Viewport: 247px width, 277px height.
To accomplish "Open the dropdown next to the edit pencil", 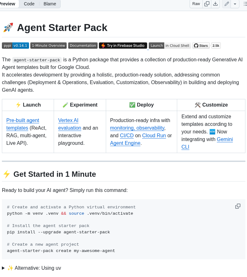I will (x=235, y=4).
